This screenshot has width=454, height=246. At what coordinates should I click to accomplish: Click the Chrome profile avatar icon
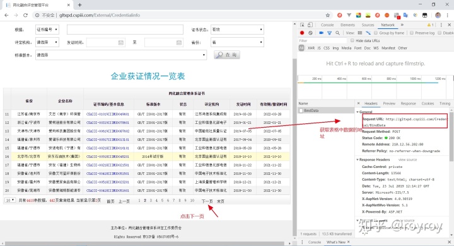tap(438, 15)
